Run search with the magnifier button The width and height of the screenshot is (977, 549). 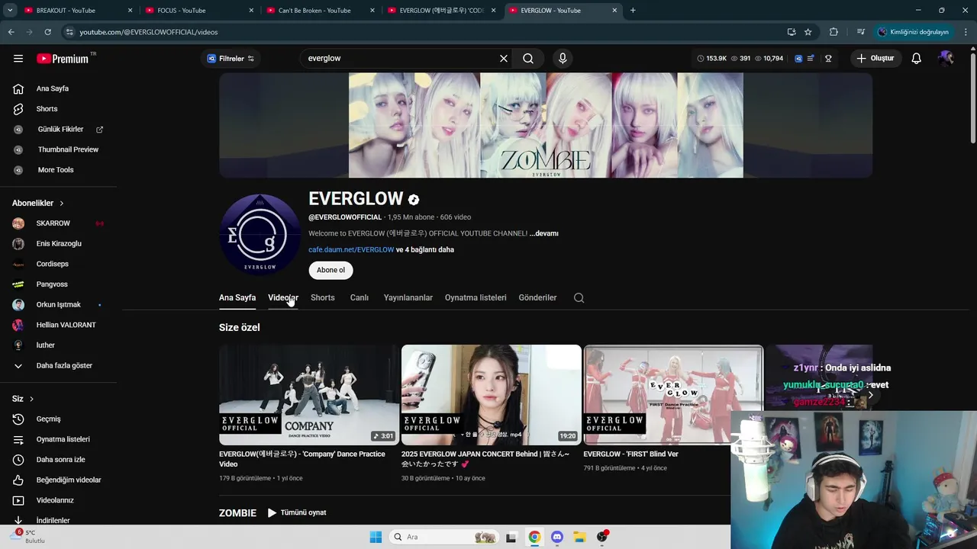click(528, 59)
